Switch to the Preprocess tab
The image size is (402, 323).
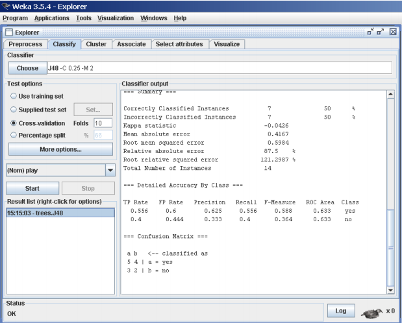tap(25, 44)
